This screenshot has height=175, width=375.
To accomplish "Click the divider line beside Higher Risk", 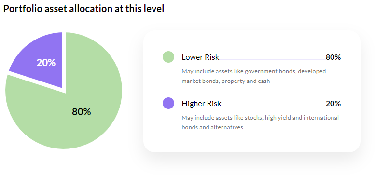I will tap(274, 106).
